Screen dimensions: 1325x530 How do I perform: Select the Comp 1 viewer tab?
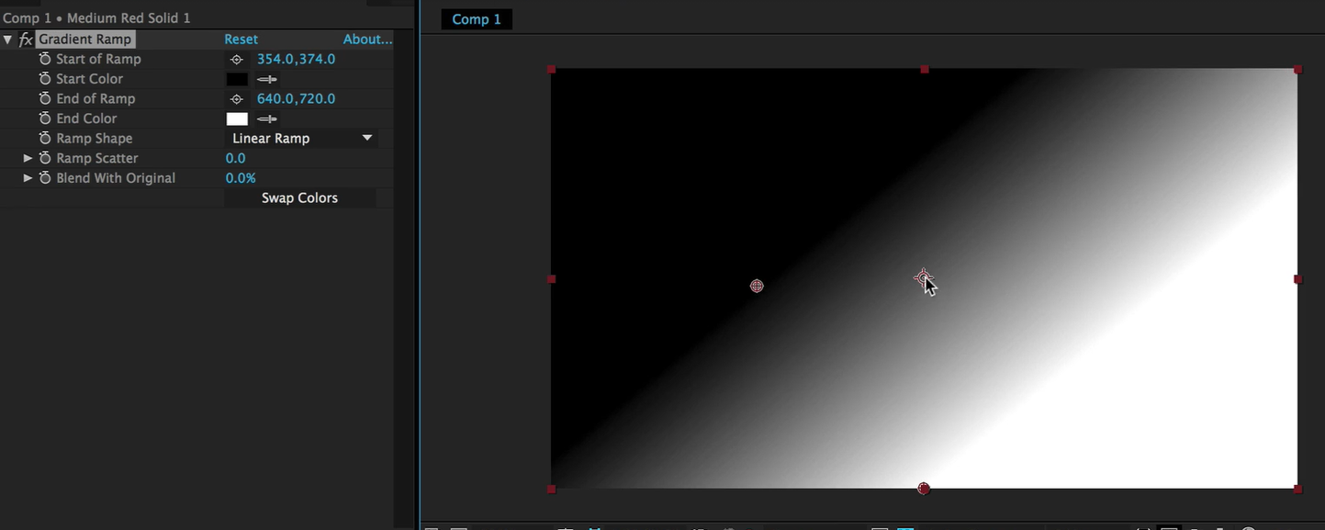tap(476, 19)
